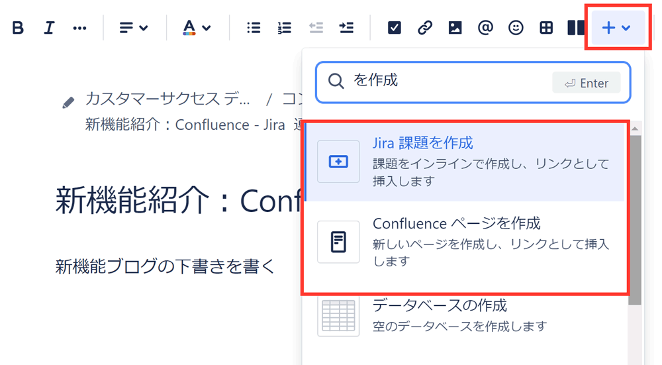Click description 課題をインラインで作成し
The image size is (662, 365).
(491, 172)
